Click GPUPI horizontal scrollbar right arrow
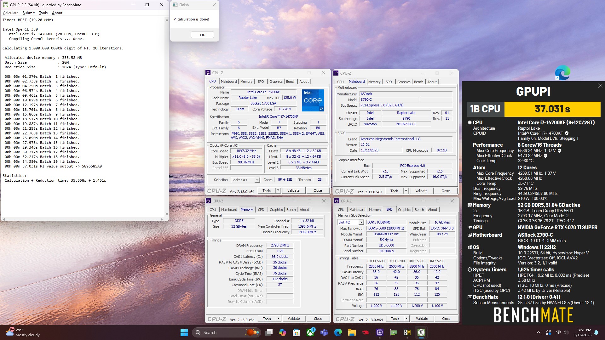Screen dimensions: 605x340 click(x=162, y=219)
